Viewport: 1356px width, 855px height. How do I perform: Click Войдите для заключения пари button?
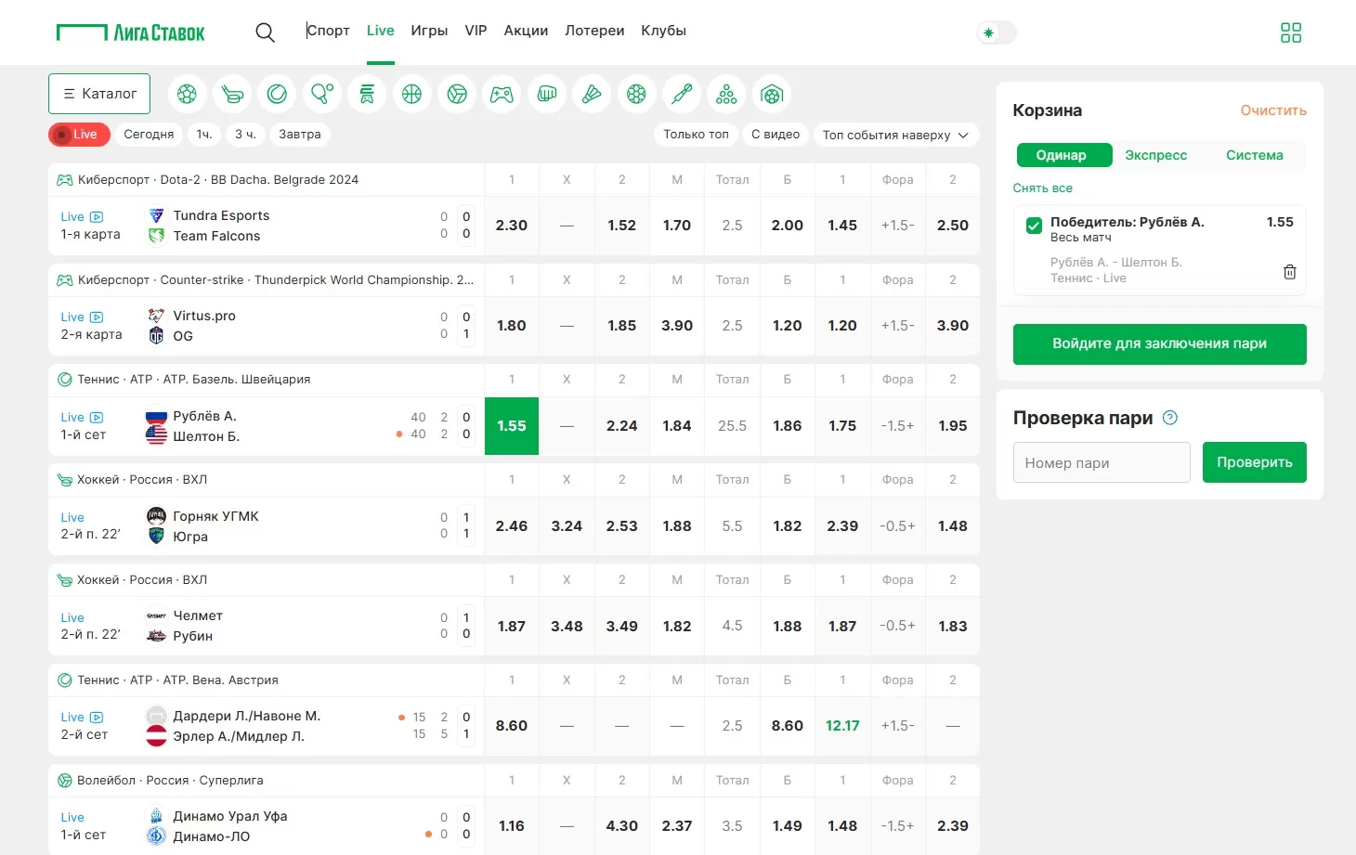pyautogui.click(x=1159, y=343)
